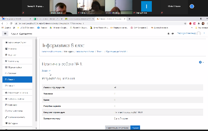Switch to the third browser tab
This screenshot has height=131, width=208.
point(79,19)
